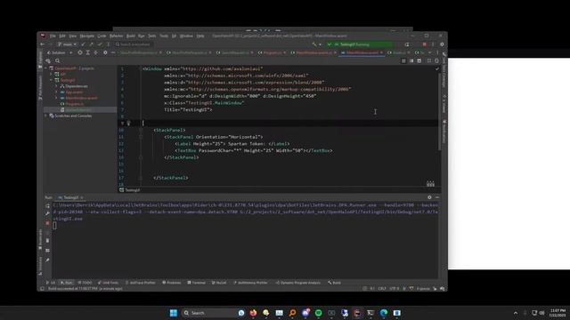Click the magnifier search icon in Solution explorer
Screen dimensions: 570x320
click(x=57, y=61)
